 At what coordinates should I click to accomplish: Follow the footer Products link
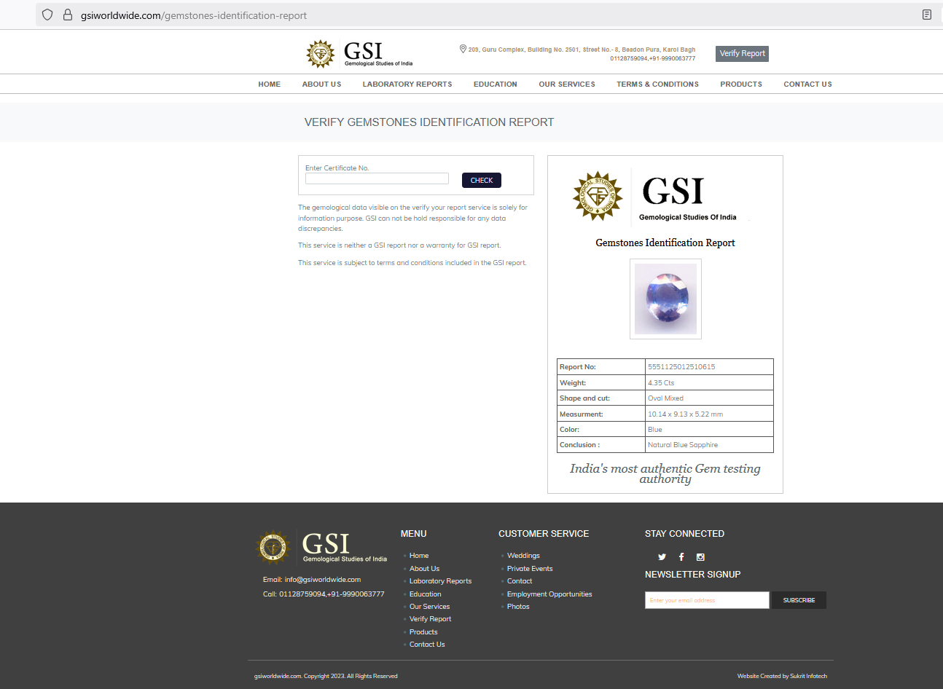point(423,632)
